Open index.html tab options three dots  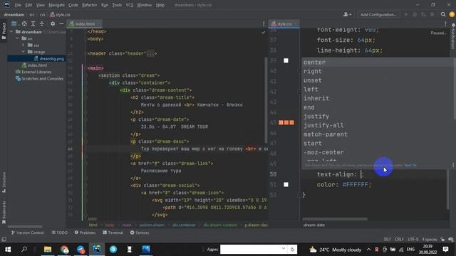click(264, 23)
